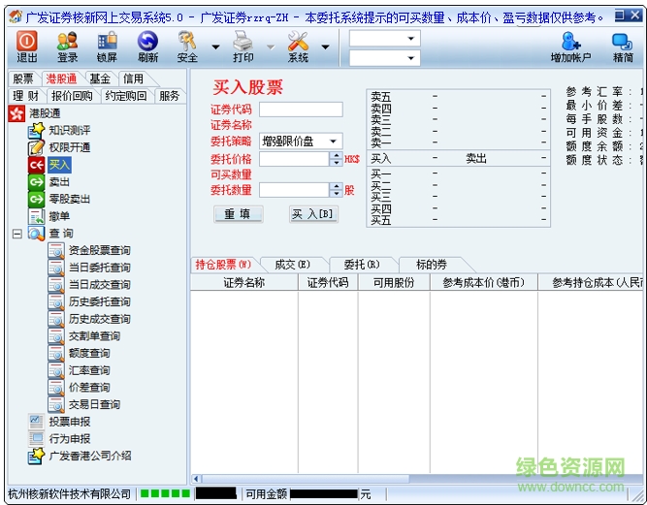The height and width of the screenshot is (505, 647).
Task: Open the 登录 login toolbar icon
Action: tap(67, 47)
